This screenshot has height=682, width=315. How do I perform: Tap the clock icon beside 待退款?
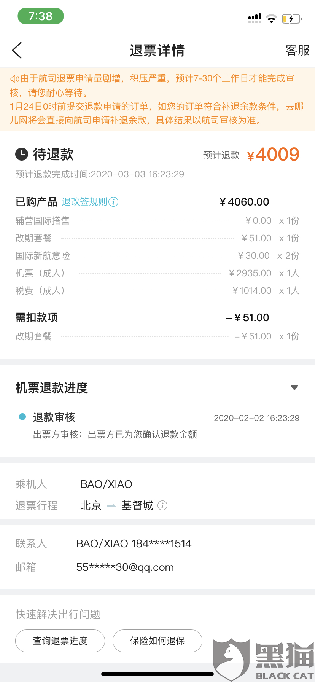click(x=22, y=154)
